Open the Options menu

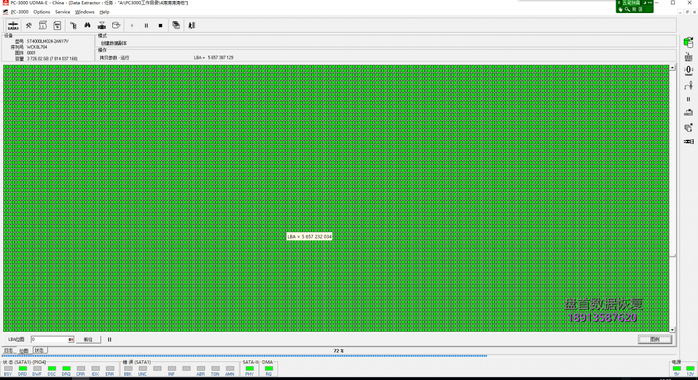pos(41,11)
